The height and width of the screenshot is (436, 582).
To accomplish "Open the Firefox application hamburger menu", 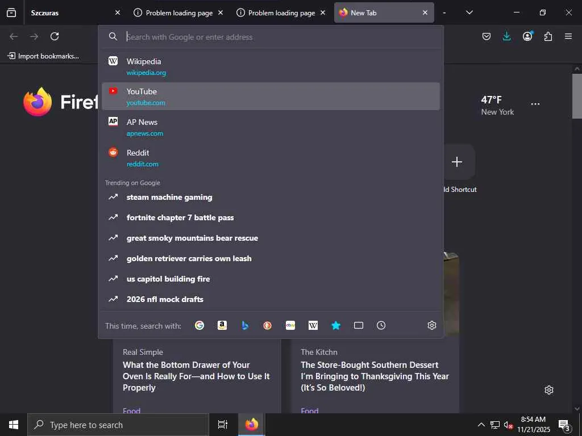I will 568,36.
